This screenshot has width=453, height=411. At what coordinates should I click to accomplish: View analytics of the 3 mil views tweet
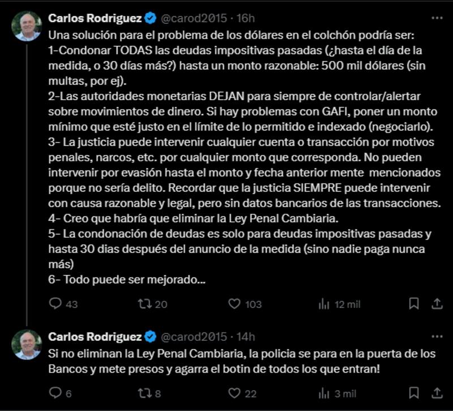pyautogui.click(x=324, y=393)
